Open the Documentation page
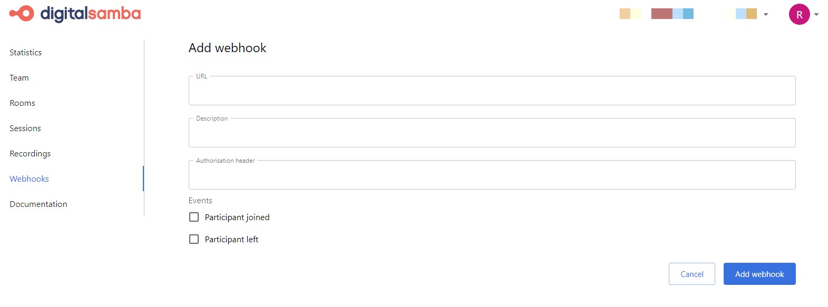This screenshot has height=307, width=828. point(38,204)
